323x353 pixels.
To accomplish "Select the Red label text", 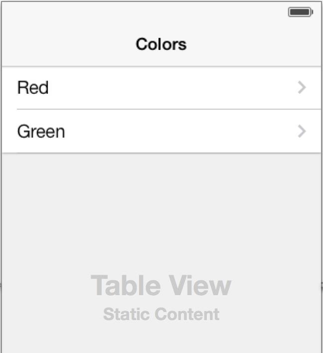I will coord(33,87).
